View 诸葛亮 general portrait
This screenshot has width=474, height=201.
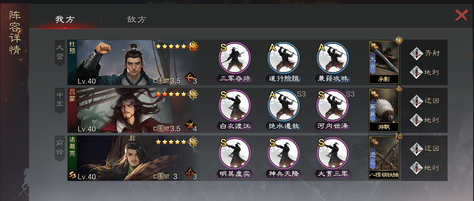[x=133, y=158]
